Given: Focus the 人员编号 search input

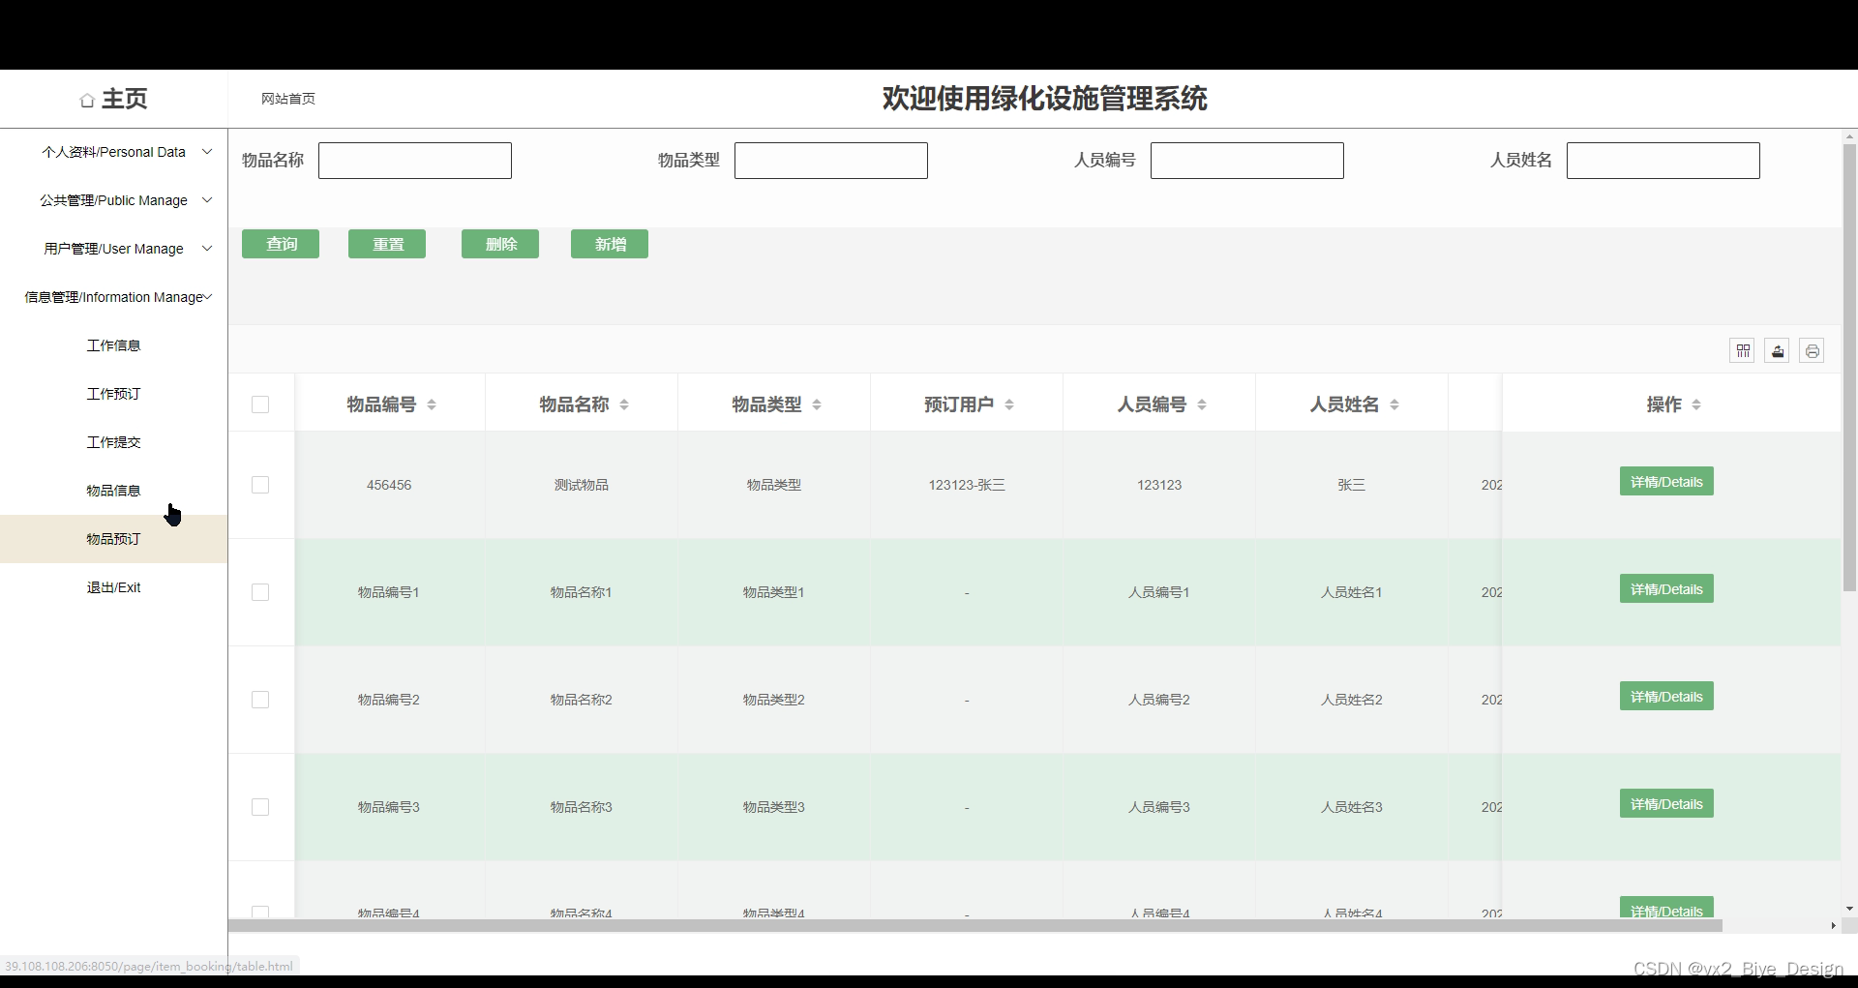Looking at the screenshot, I should (1247, 161).
